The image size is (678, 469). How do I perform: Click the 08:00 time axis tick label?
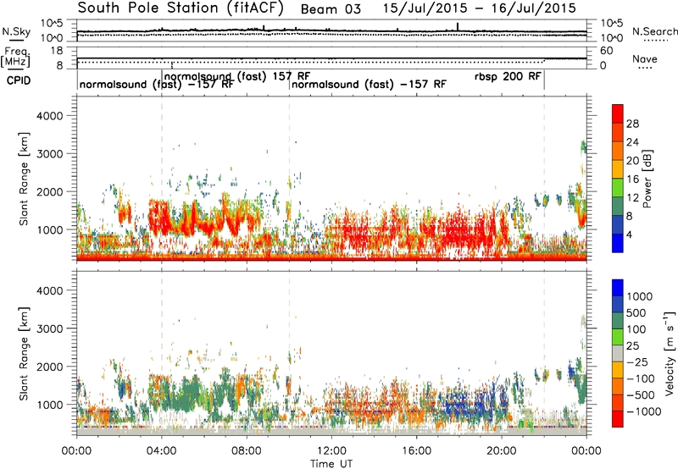pyautogui.click(x=246, y=451)
